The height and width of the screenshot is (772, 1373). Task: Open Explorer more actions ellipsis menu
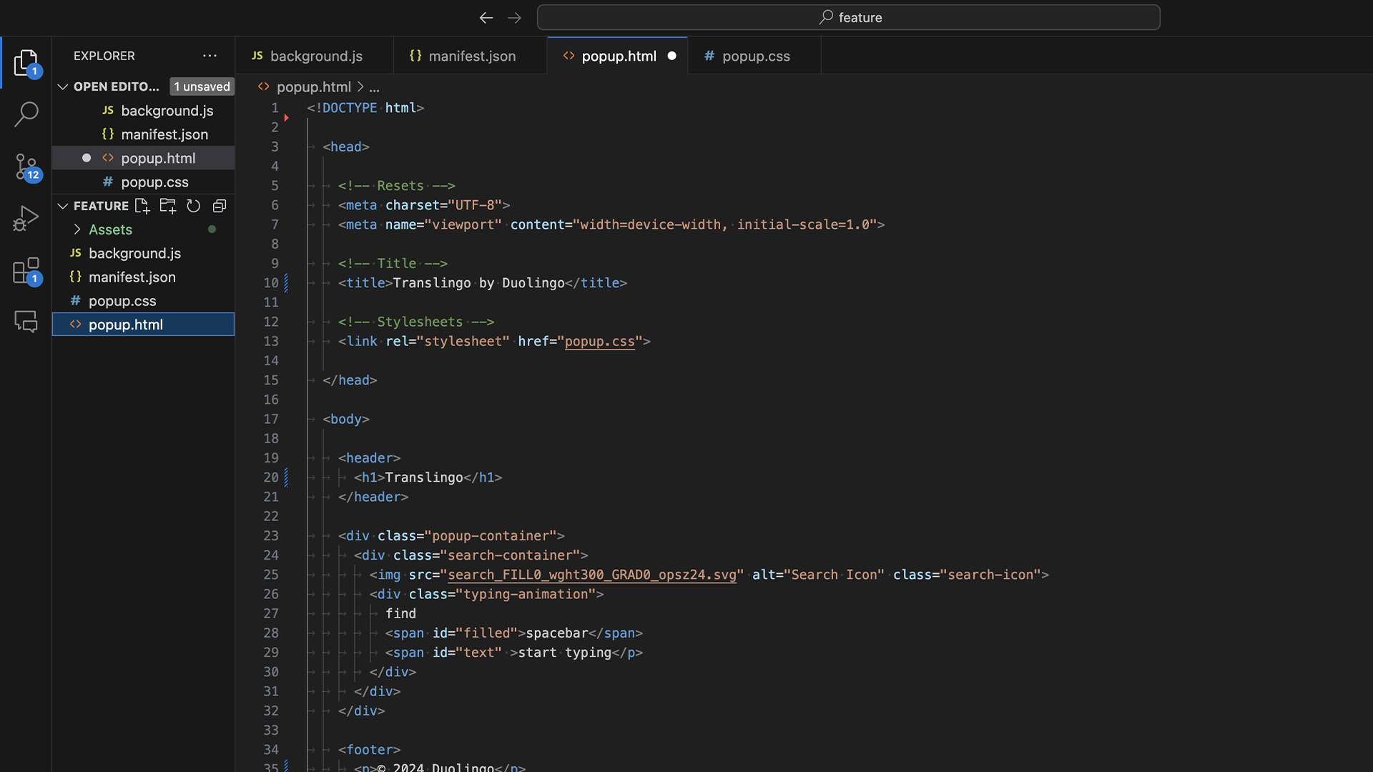pos(210,56)
